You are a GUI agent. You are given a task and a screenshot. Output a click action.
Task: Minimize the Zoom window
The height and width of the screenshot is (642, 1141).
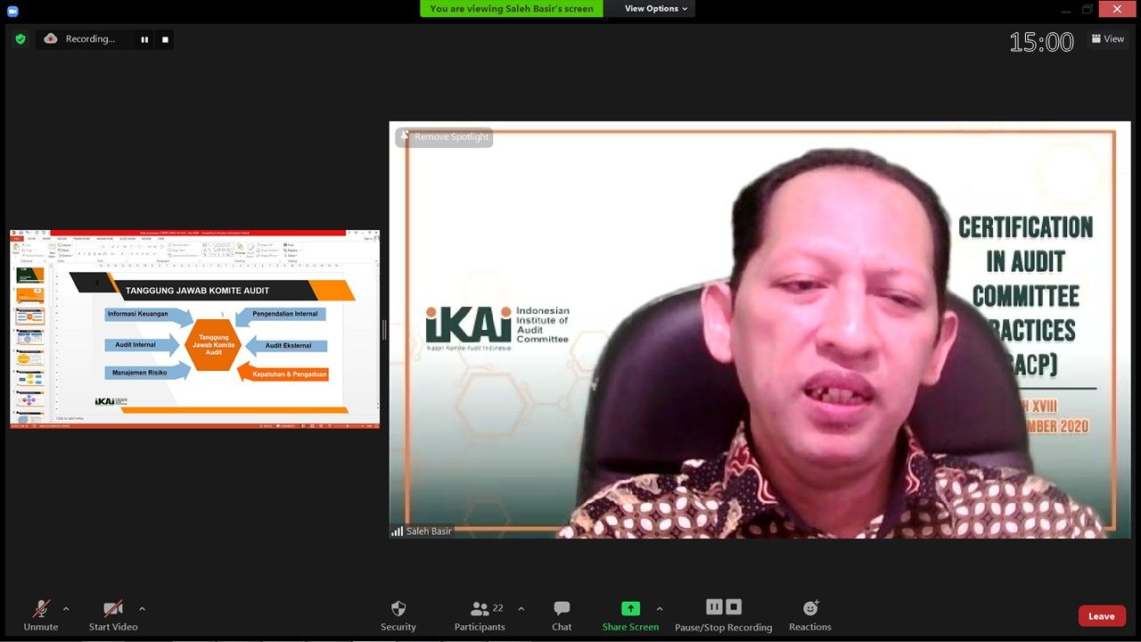click(1066, 9)
